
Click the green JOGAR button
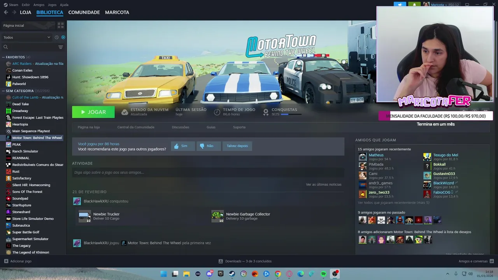tap(93, 112)
